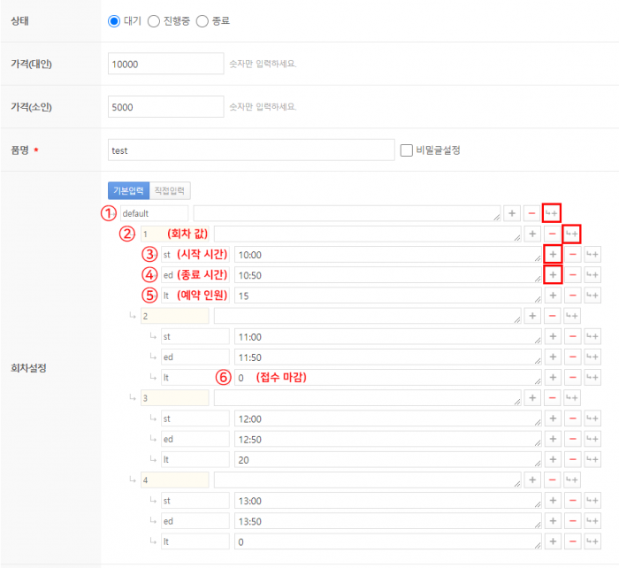This screenshot has width=619, height=568.
Task: Delete the session 2 row with minus icon
Action: tap(552, 316)
